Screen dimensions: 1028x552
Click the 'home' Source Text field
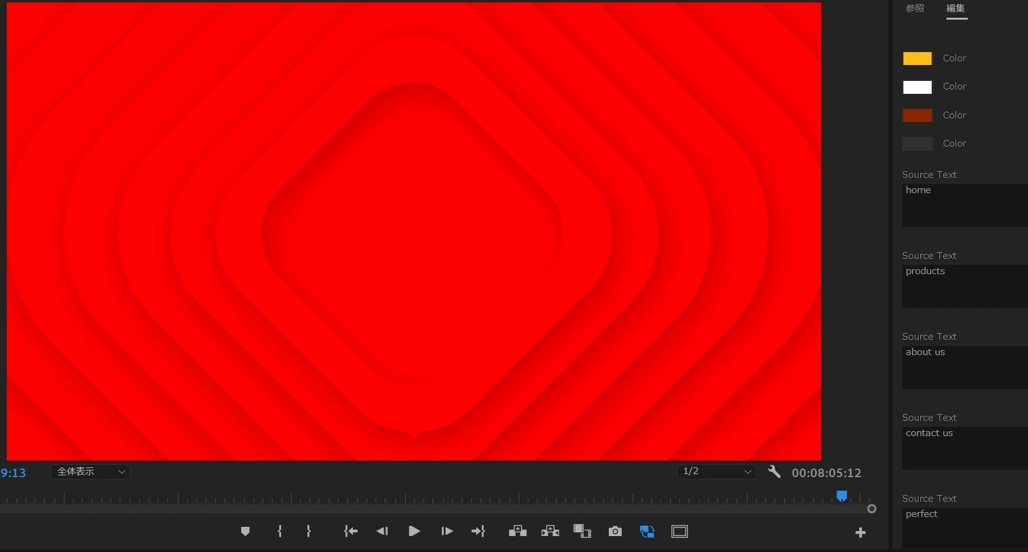pyautogui.click(x=965, y=205)
